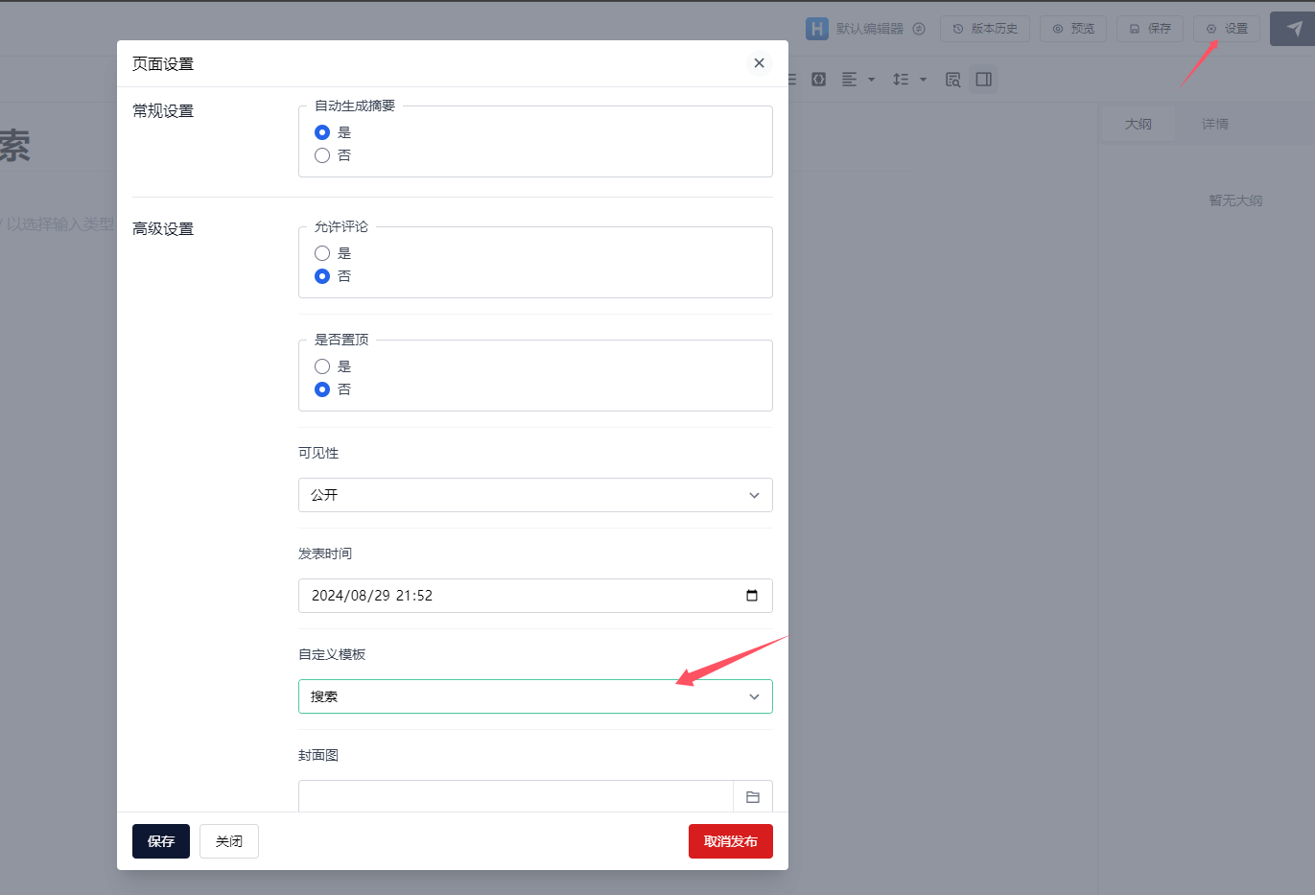Select 是 for 允许评论
The width and height of the screenshot is (1315, 895).
[x=322, y=253]
